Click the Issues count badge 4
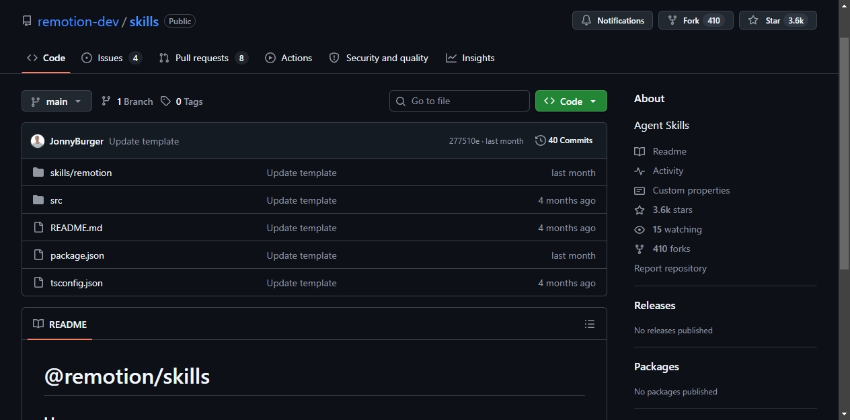Image resolution: width=850 pixels, height=420 pixels. pyautogui.click(x=135, y=58)
